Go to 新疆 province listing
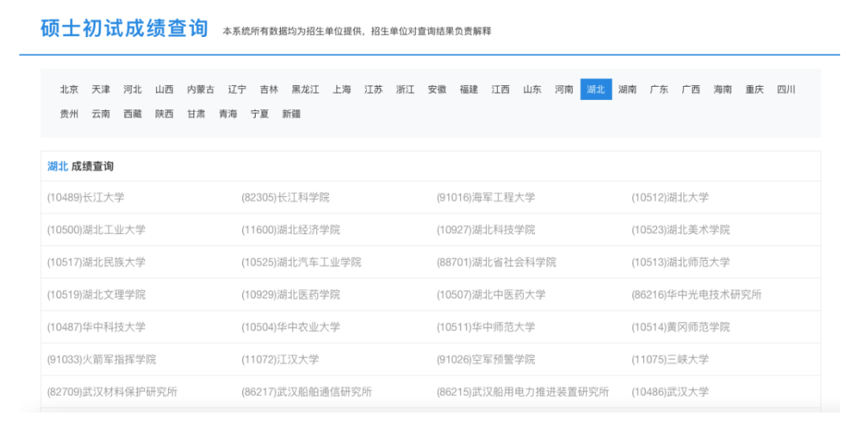852x431 pixels. click(291, 114)
